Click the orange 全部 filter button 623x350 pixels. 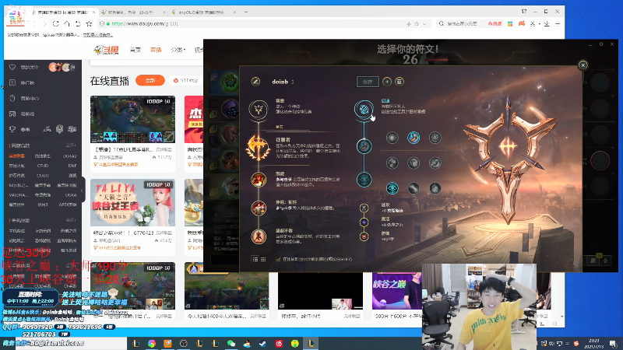(150, 80)
